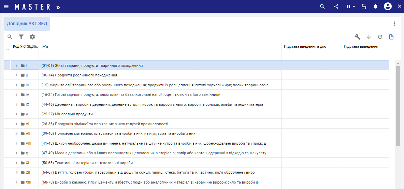Expand section I Живі тварини
The height and width of the screenshot is (189, 404).
[x=16, y=66]
